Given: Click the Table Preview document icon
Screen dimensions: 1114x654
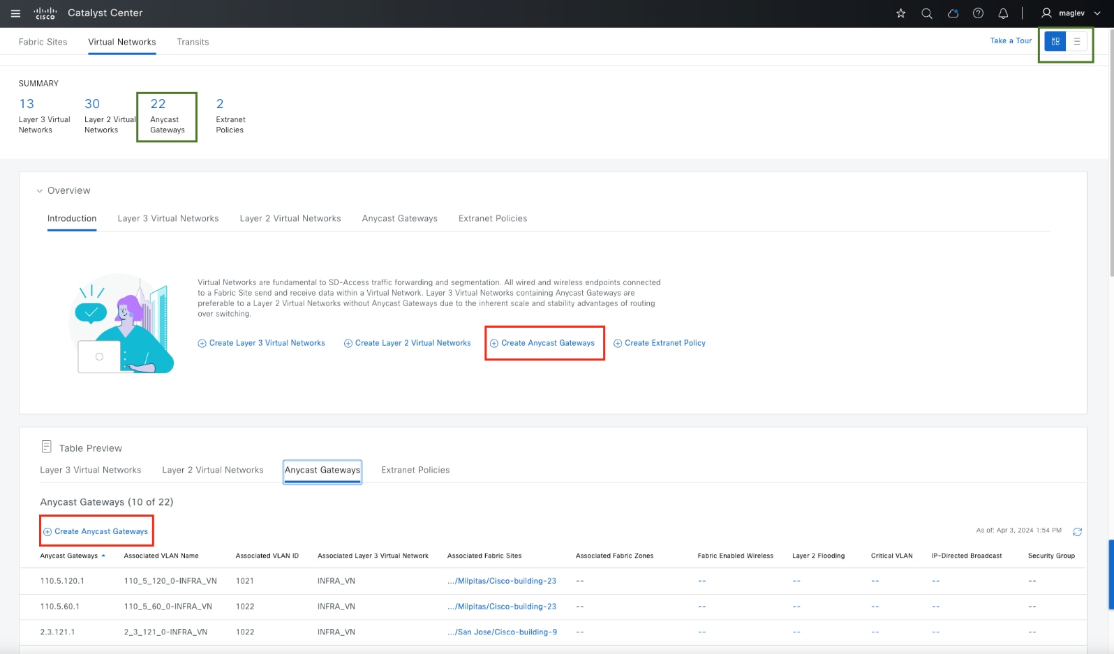Looking at the screenshot, I should pyautogui.click(x=47, y=446).
